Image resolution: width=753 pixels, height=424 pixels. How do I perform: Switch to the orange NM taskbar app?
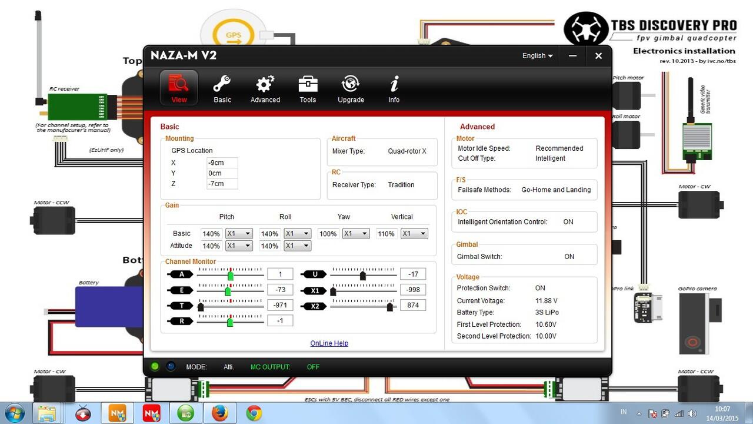[x=117, y=413]
